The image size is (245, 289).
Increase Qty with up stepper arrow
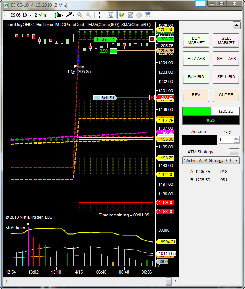(x=236, y=138)
